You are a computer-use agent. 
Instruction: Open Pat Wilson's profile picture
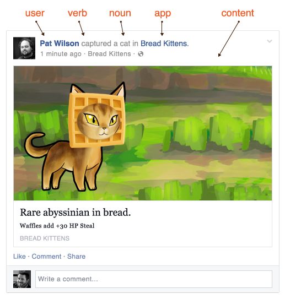pyautogui.click(x=24, y=48)
